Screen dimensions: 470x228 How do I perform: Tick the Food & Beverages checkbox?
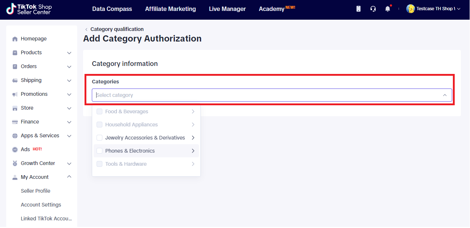[x=99, y=111]
